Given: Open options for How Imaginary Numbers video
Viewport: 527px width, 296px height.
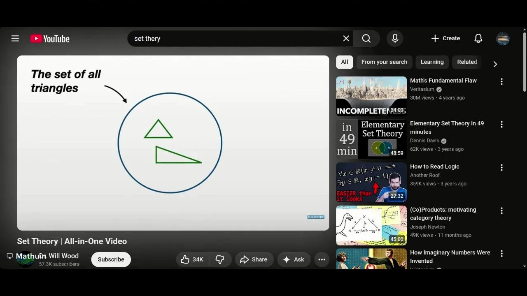Looking at the screenshot, I should [501, 254].
